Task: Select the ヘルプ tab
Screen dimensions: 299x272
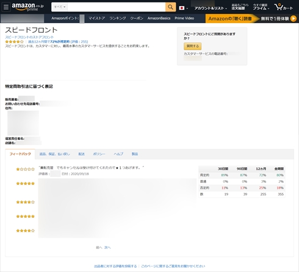Action: click(x=118, y=154)
